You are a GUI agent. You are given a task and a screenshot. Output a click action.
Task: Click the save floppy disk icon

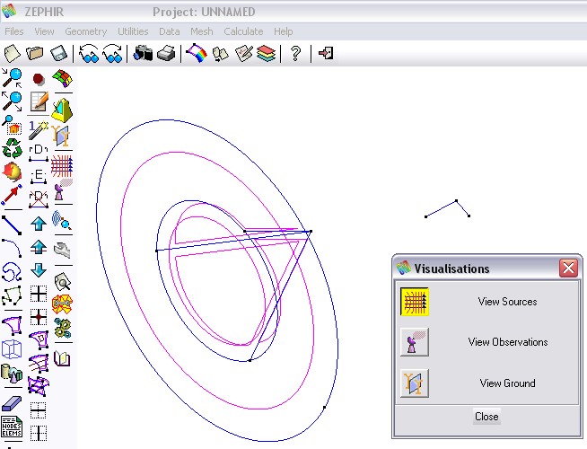pos(58,54)
